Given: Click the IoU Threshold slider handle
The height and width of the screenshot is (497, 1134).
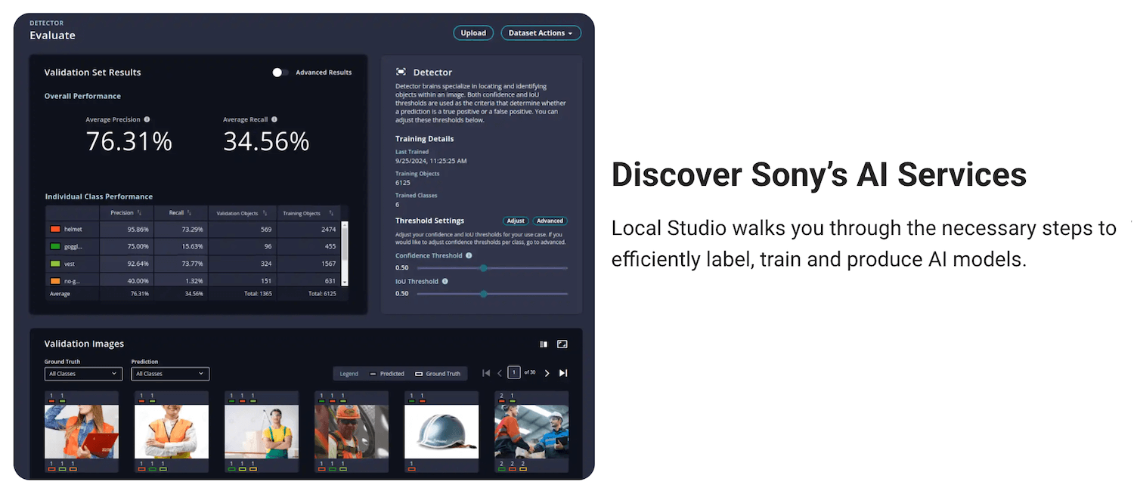Looking at the screenshot, I should pos(484,294).
